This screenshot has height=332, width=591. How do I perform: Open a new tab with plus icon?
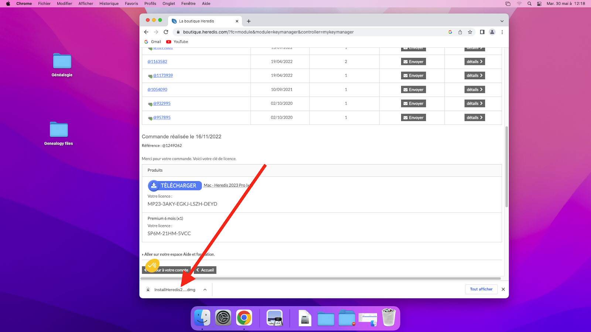pos(249,21)
